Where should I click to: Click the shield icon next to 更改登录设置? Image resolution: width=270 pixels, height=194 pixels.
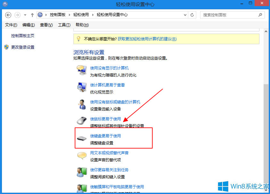click(6, 47)
